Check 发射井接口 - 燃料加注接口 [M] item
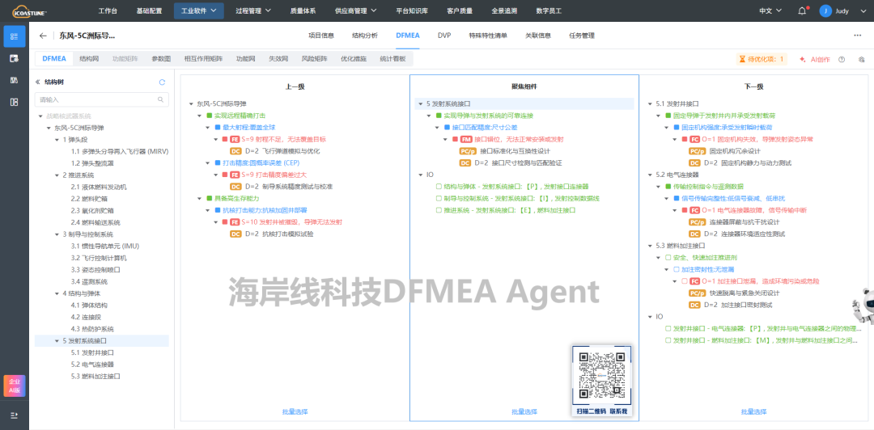This screenshot has height=430, width=874. coord(668,339)
